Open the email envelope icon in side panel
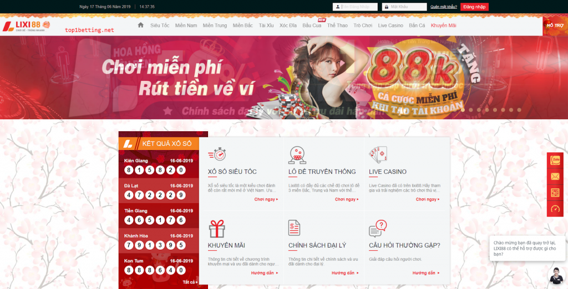568x289 pixels. (555, 177)
